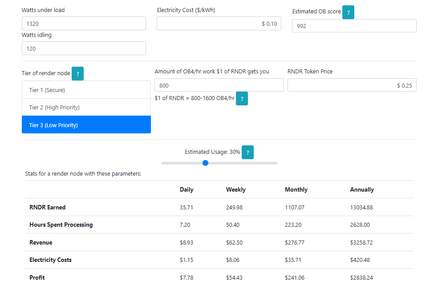Click the Hours Spent Processing row label
Viewport: 442px width, 293px height.
61,225
